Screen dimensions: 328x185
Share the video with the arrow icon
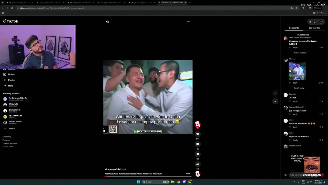coord(198,164)
